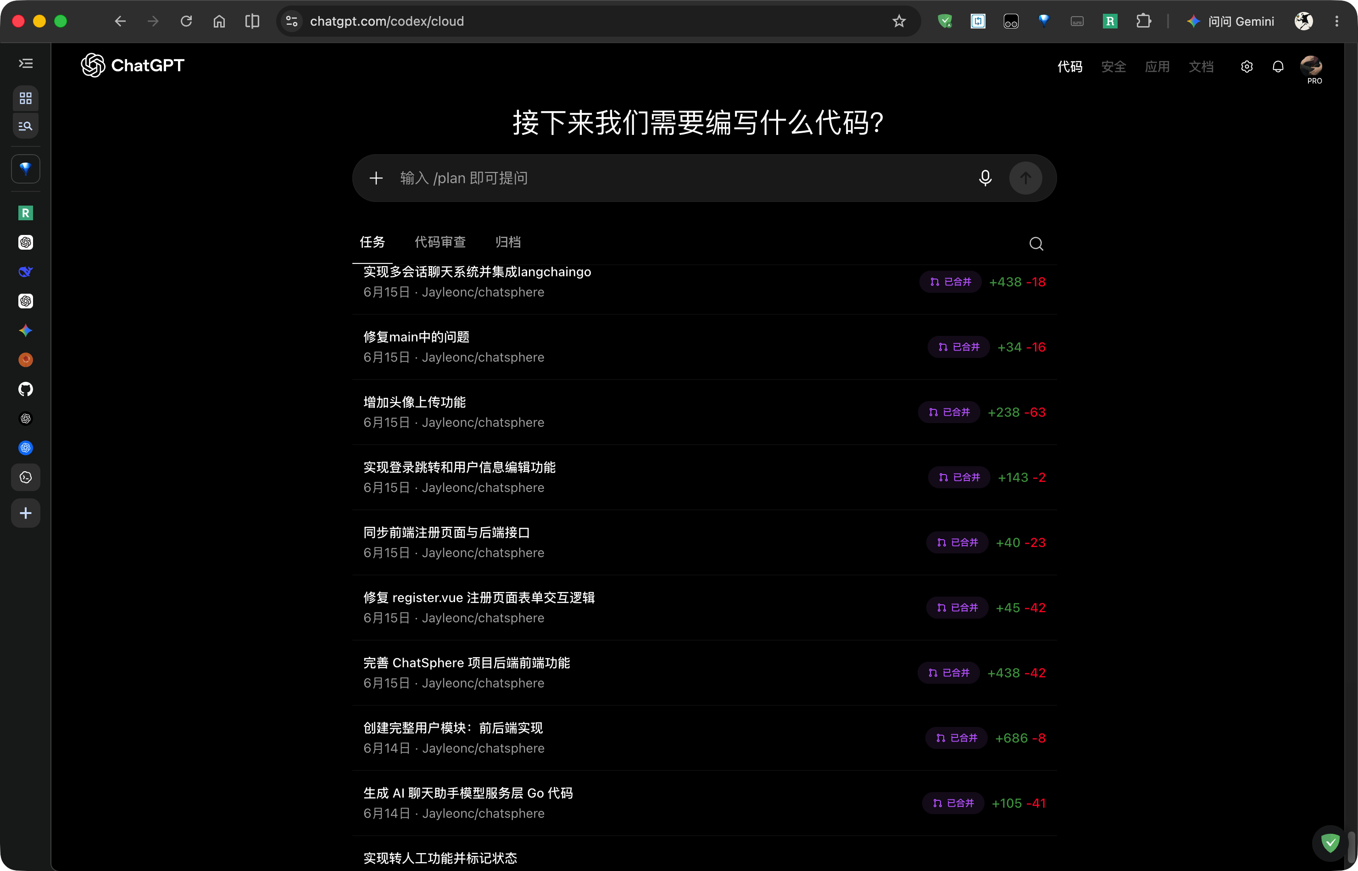This screenshot has height=871, width=1358.
Task: Open the blue ChatGPT-logo sidebar tab
Action: pyautogui.click(x=25, y=448)
